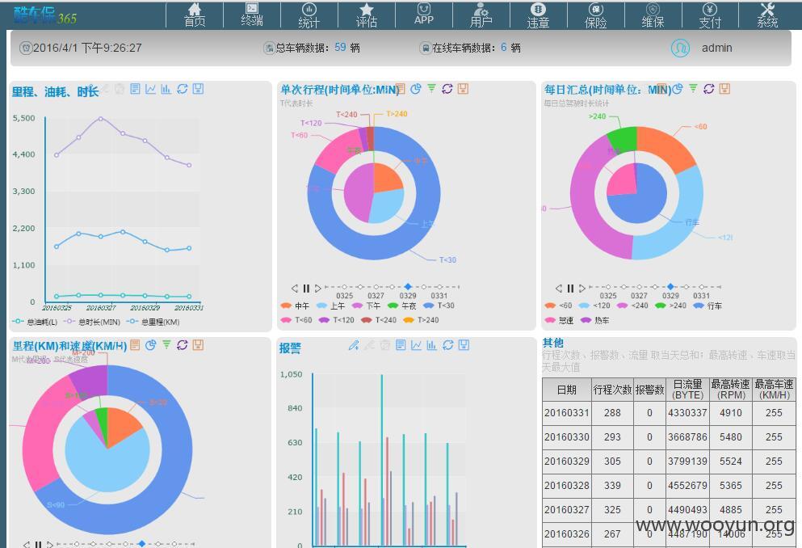Open the 用户 users nav item
Viewport: 802px width, 548px height.
tap(481, 15)
